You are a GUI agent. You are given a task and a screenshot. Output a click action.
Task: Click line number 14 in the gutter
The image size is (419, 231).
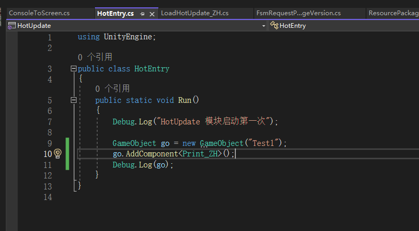click(48, 197)
